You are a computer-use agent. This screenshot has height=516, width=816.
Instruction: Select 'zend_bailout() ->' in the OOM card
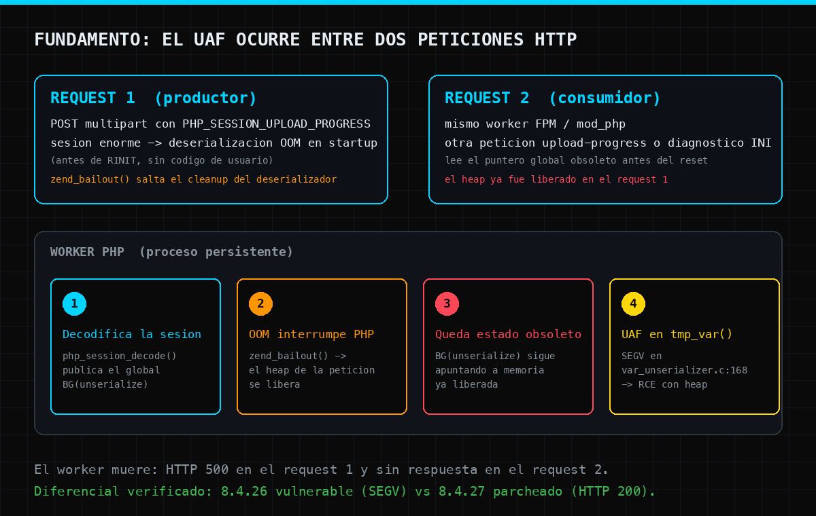coord(297,356)
